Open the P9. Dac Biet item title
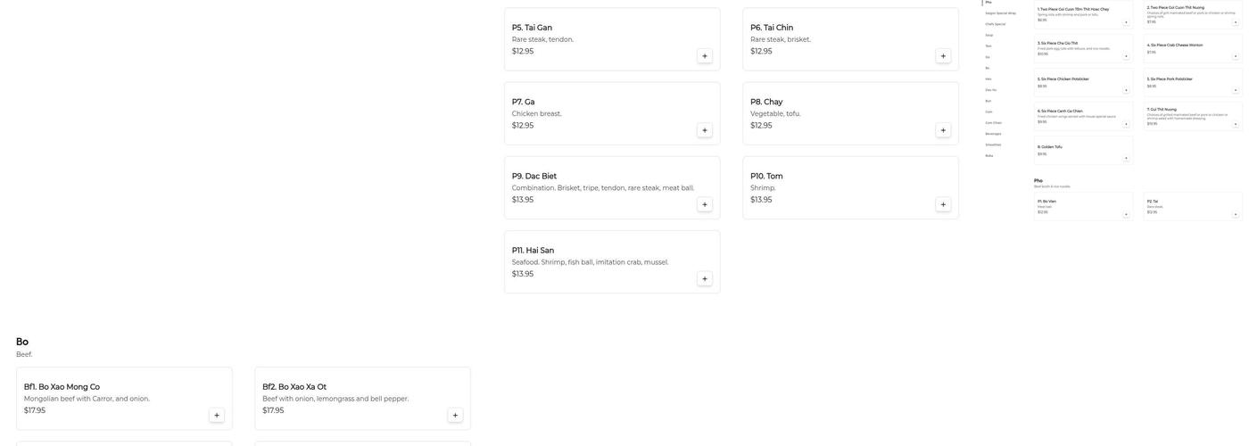The image size is (1249, 446). tap(534, 177)
